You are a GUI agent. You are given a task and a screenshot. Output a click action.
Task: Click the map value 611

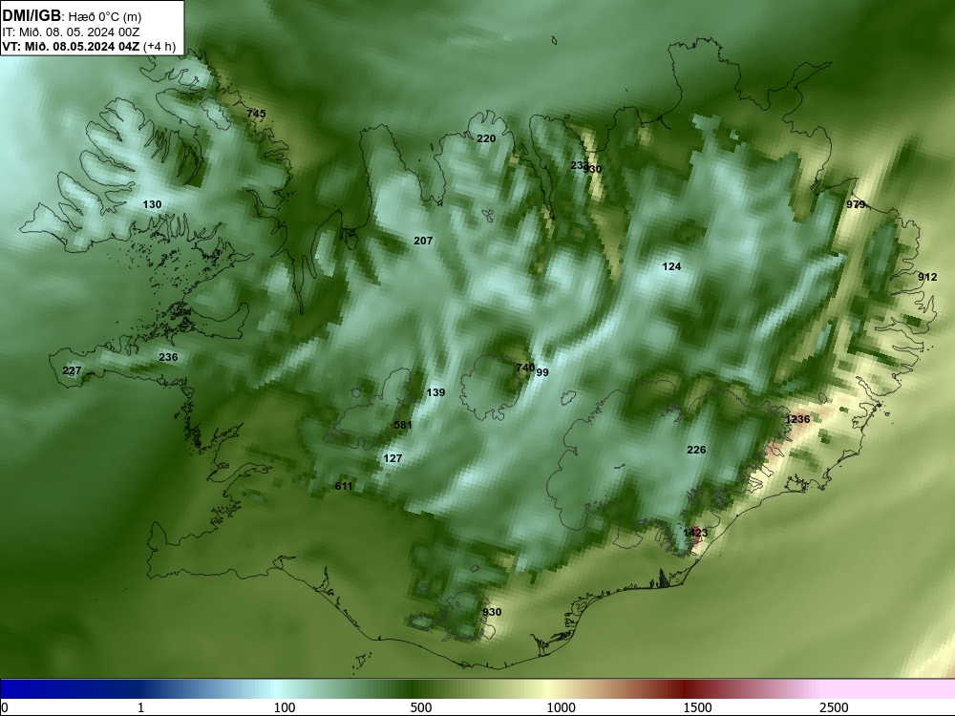[x=344, y=486]
